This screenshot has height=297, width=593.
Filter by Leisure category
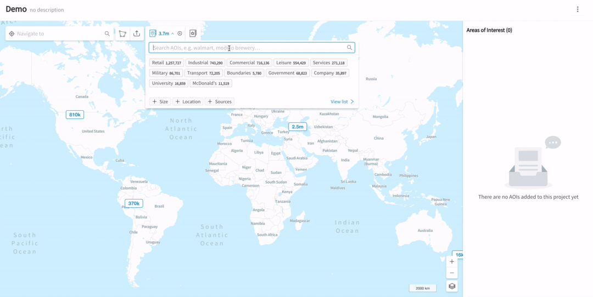tap(291, 62)
